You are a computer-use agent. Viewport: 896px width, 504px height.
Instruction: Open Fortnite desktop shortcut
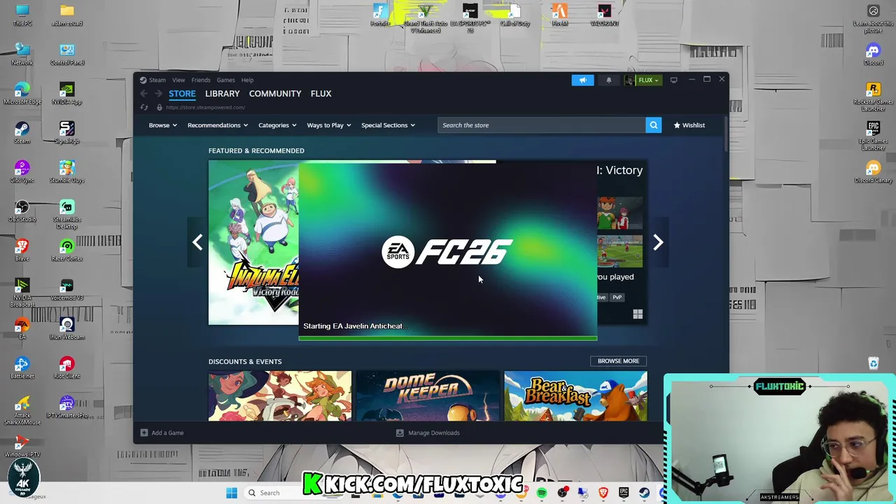click(380, 15)
